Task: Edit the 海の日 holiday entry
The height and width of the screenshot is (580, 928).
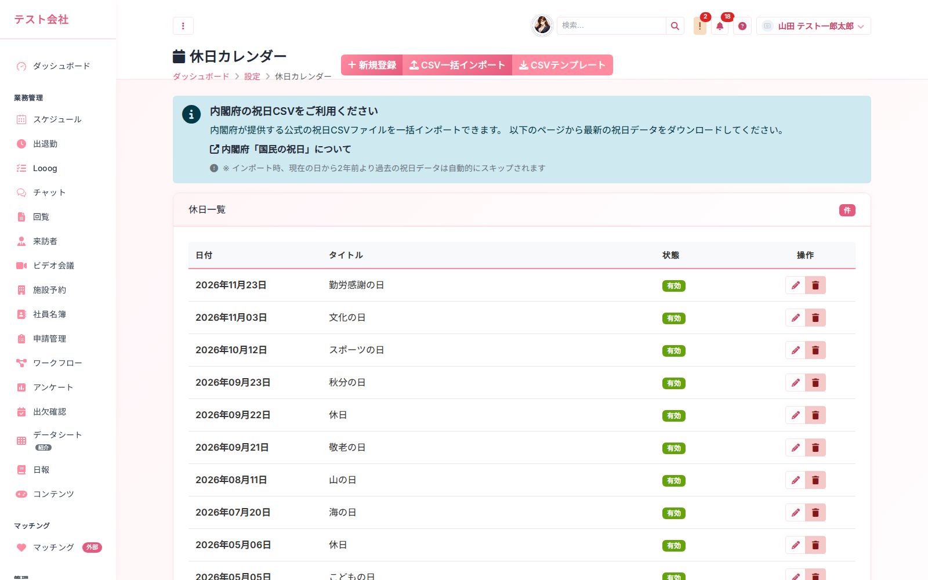Action: point(795,513)
